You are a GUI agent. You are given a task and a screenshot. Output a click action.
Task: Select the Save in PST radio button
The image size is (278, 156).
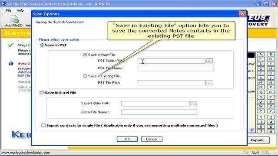(x=42, y=45)
